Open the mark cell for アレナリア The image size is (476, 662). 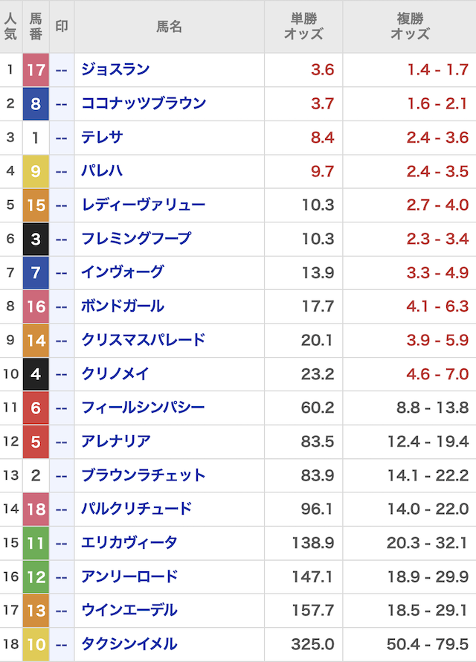tap(62, 442)
